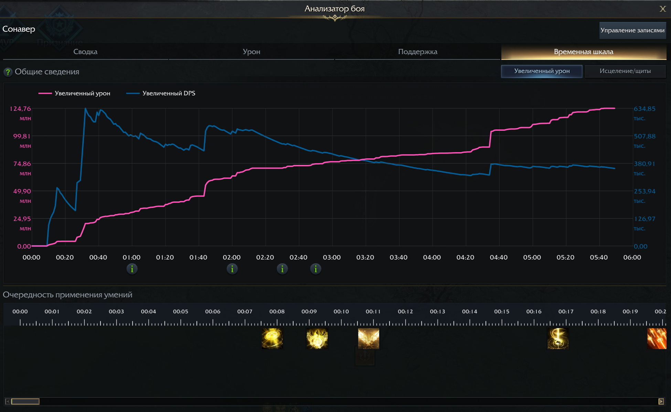
Task: Click the Управление записями button
Action: tap(632, 30)
